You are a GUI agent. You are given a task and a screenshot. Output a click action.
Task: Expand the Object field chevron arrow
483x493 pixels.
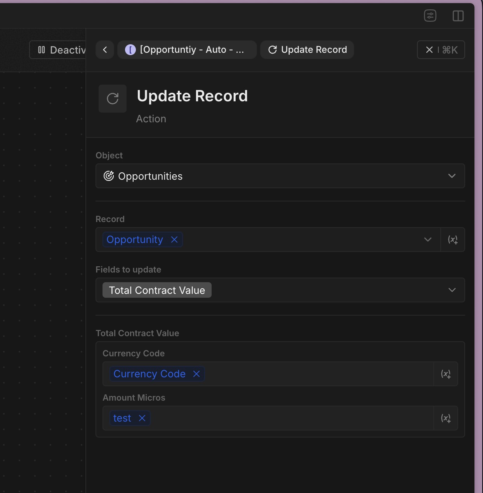[x=452, y=176]
